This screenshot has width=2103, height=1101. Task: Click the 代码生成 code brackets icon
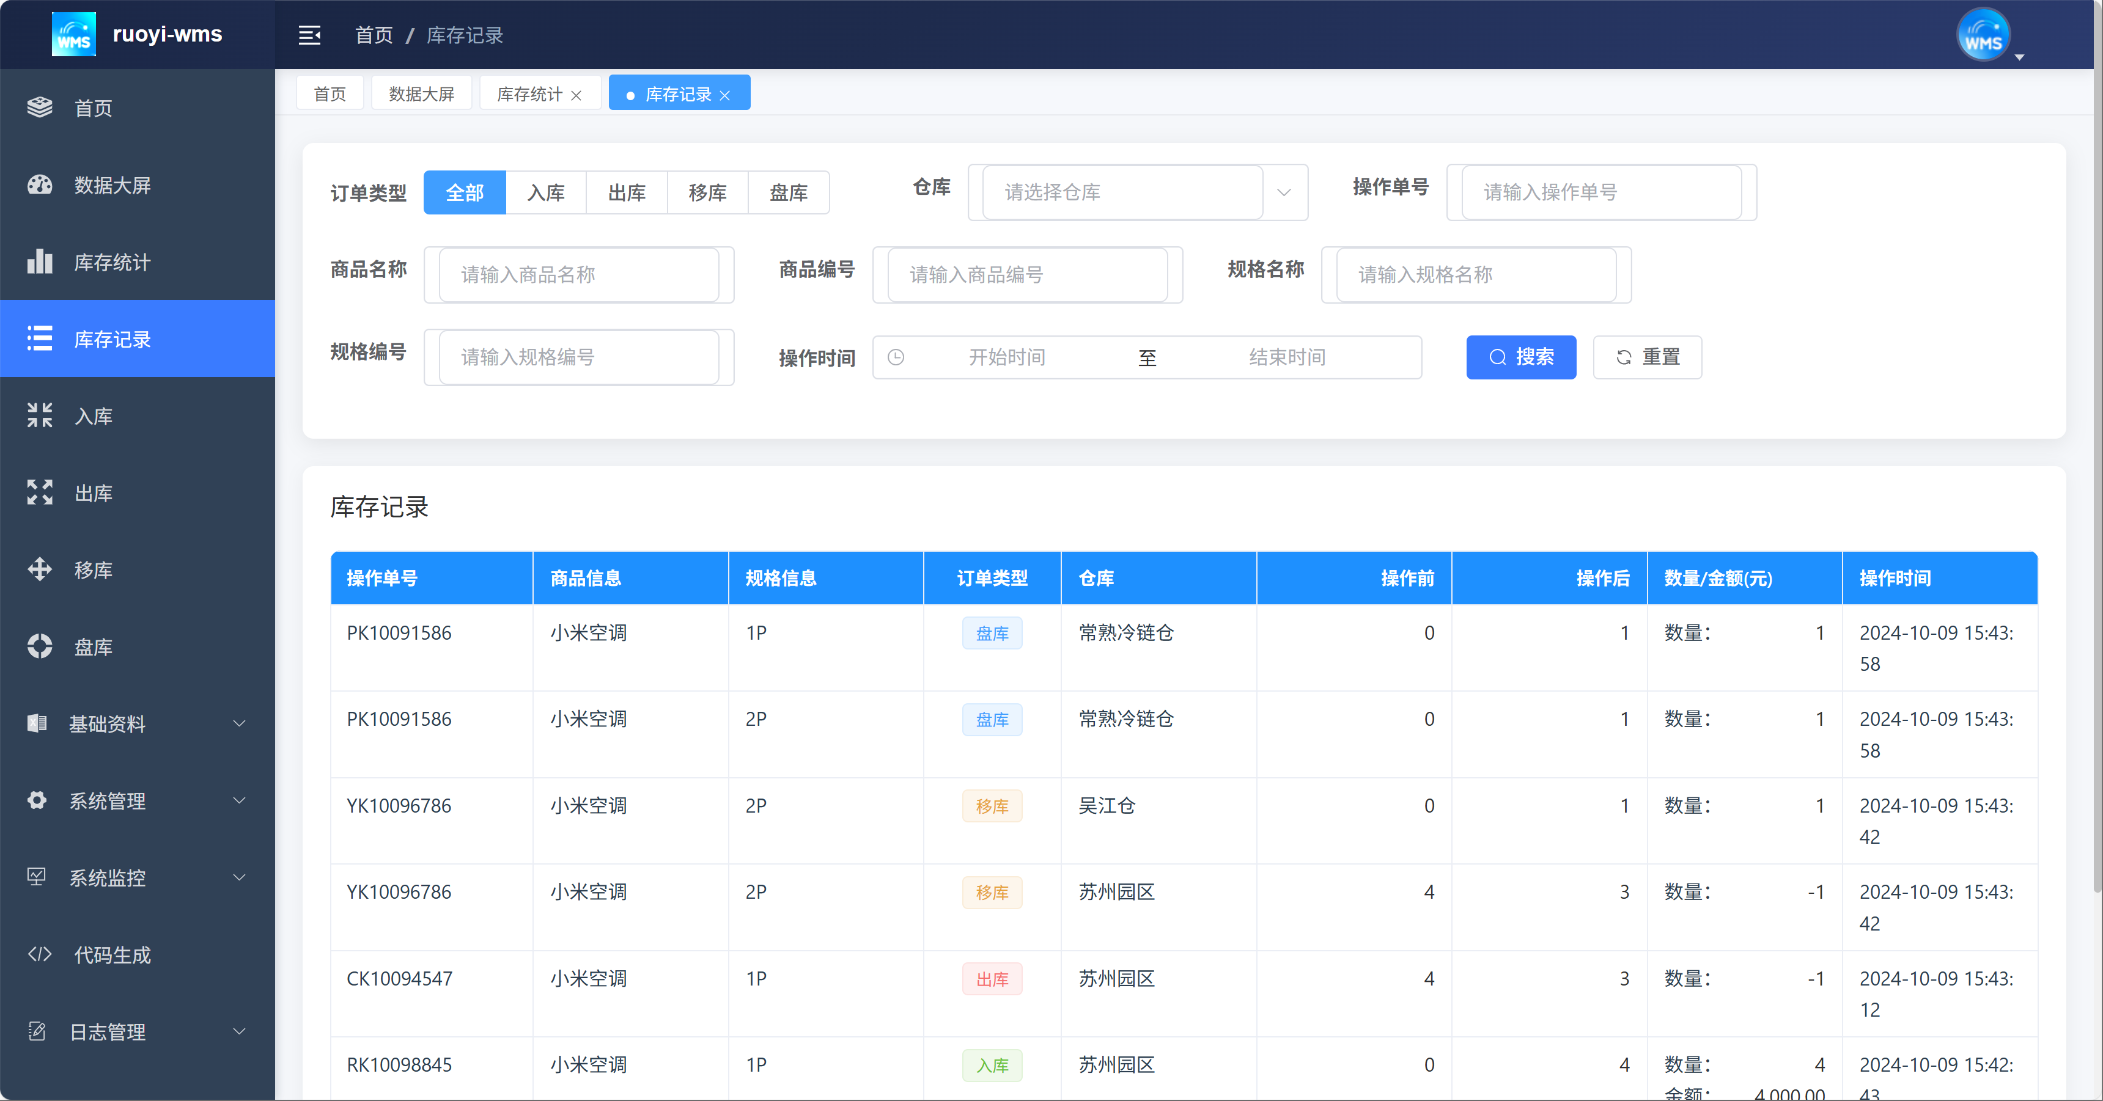[39, 954]
